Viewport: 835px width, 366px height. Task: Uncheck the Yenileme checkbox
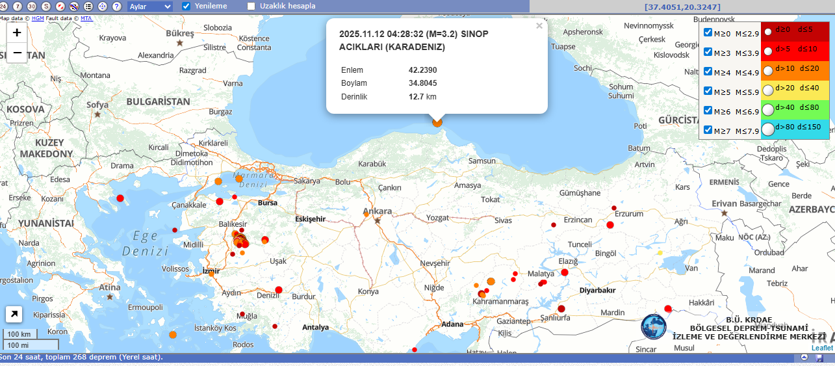point(186,6)
